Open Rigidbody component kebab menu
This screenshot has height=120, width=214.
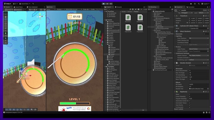coord(208,92)
